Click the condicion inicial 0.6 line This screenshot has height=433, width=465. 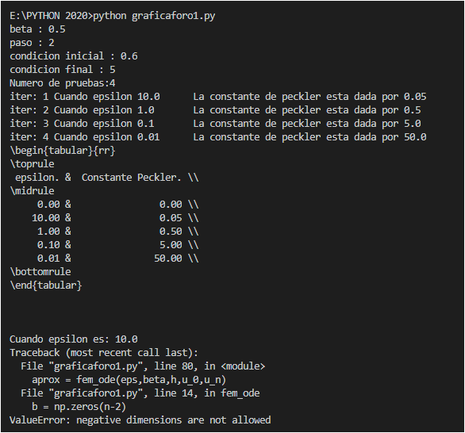tap(74, 56)
